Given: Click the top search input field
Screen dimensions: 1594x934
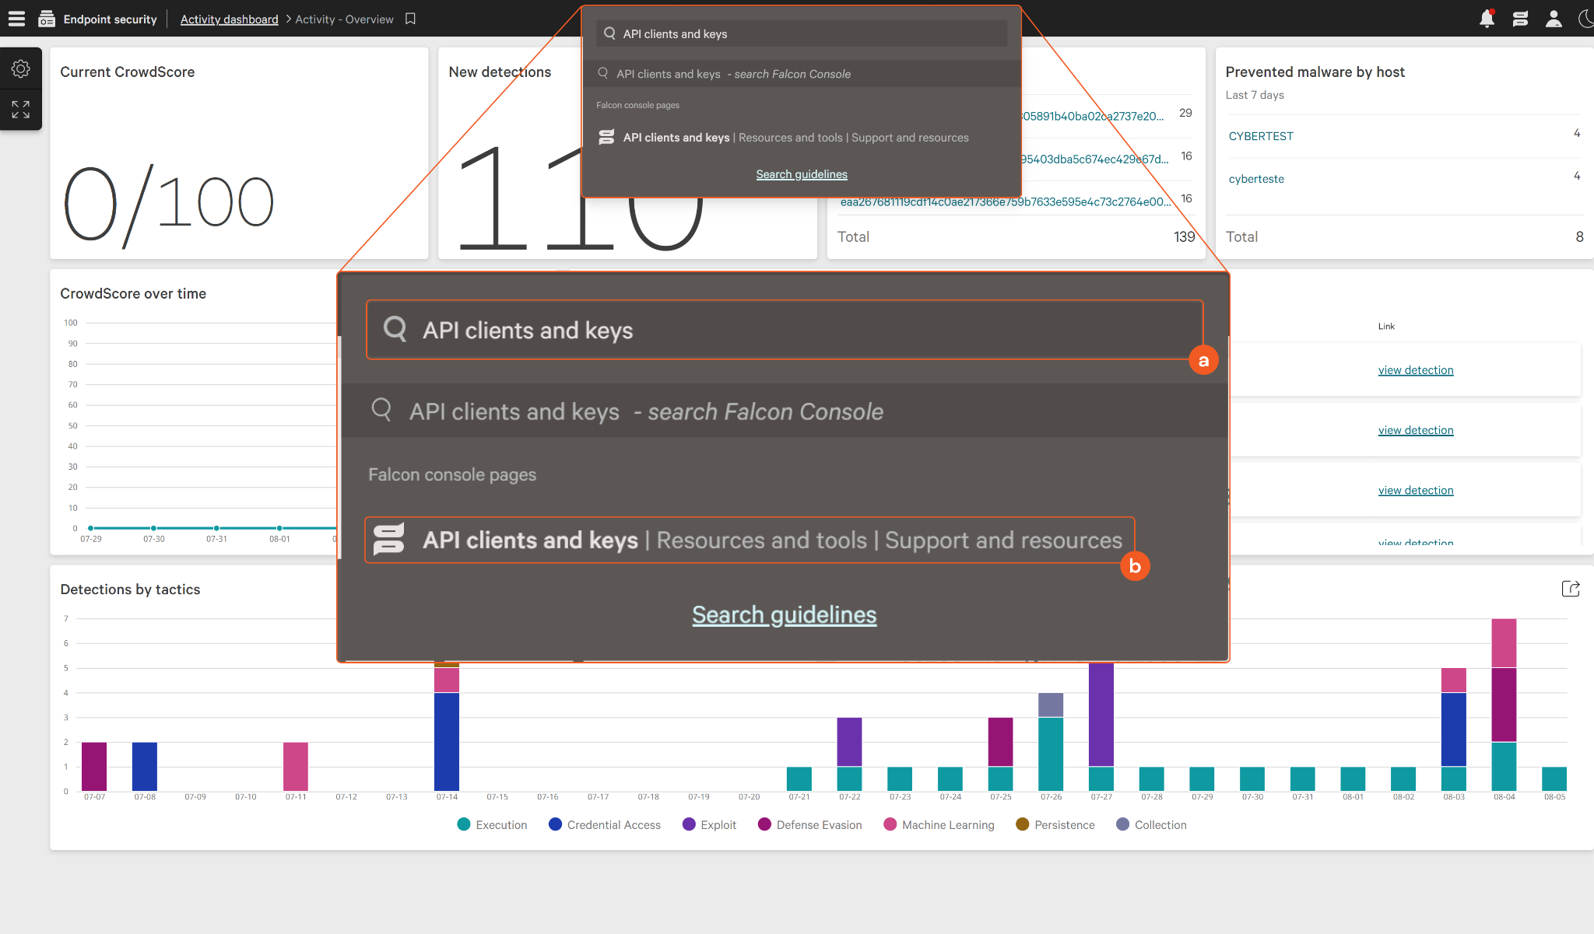Looking at the screenshot, I should (802, 34).
